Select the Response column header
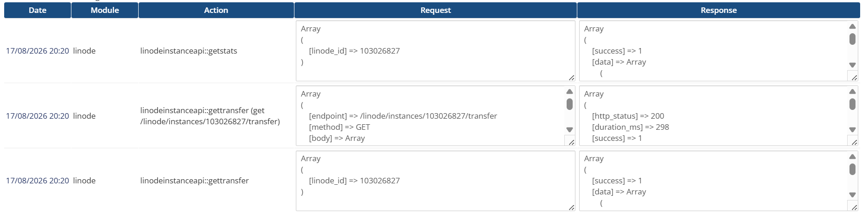This screenshot has width=862, height=212. pyautogui.click(x=718, y=10)
